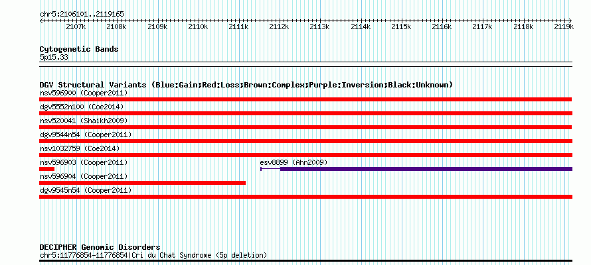Select the 5p15.33 band label
This screenshot has width=591, height=265.
pyautogui.click(x=54, y=57)
